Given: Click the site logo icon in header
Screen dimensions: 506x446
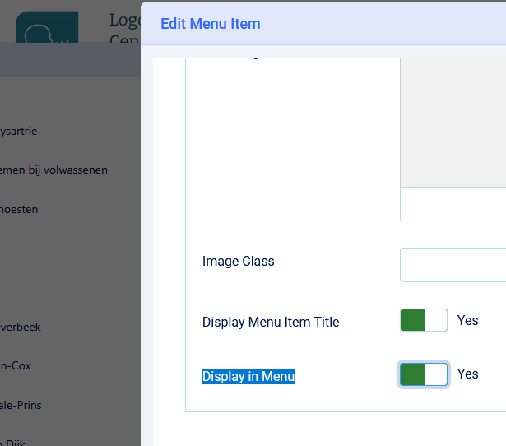Looking at the screenshot, I should pyautogui.click(x=46, y=30).
